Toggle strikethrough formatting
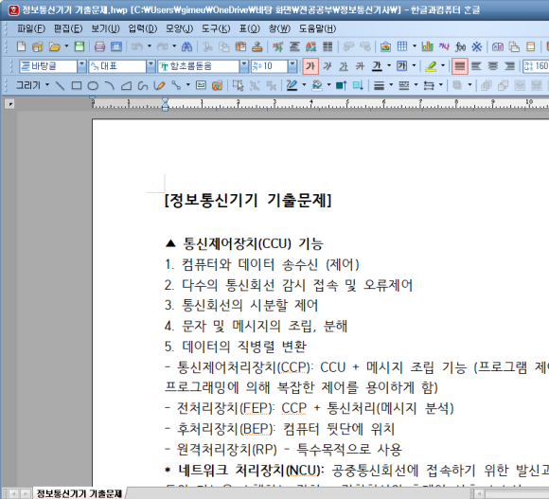This screenshot has height=499, width=549. click(x=361, y=66)
